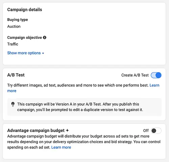This screenshot has height=162, width=169.
Task: Click the Campaign objective info icon
Action: tap(45, 37)
